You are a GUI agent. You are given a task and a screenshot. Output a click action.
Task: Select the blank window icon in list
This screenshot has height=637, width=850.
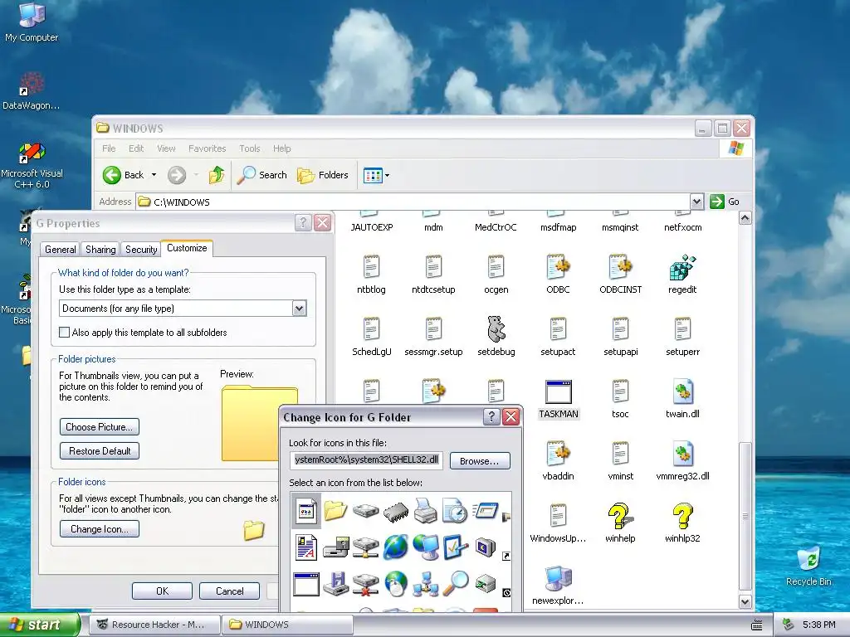pyautogui.click(x=306, y=584)
